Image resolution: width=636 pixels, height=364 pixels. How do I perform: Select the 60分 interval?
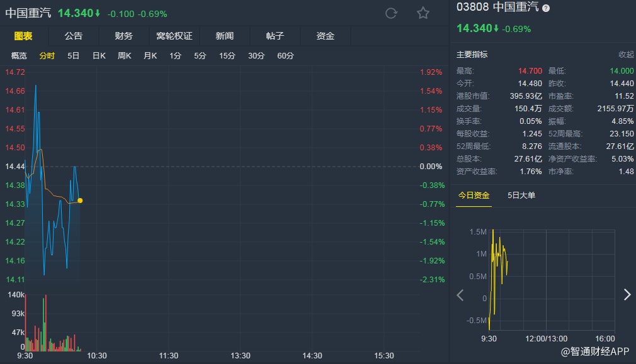(x=285, y=56)
